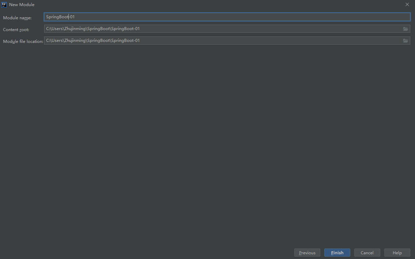Click the 'Module file location:' label

(x=23, y=42)
